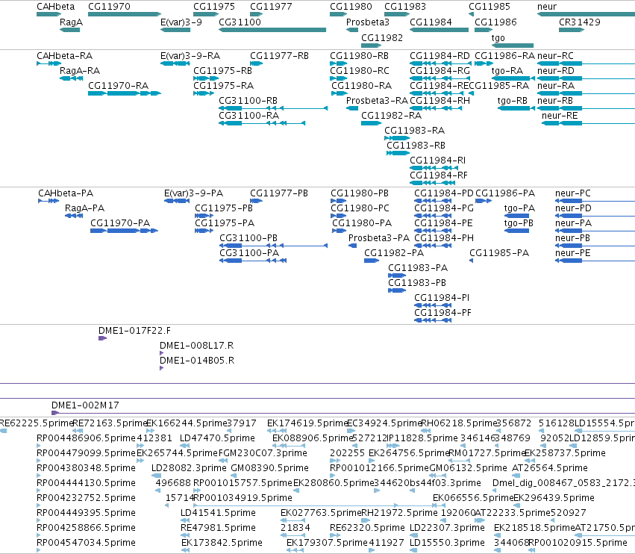Click transcript CG11985-RA
Viewport: 635px width, 554px height.
(x=471, y=93)
